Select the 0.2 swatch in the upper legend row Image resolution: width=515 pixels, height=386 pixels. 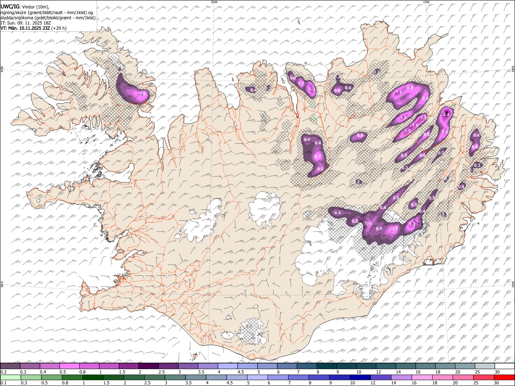click(10, 366)
